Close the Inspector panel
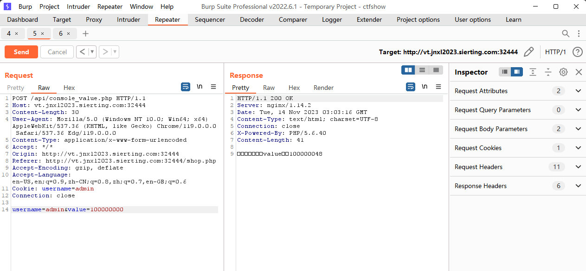 click(579, 72)
